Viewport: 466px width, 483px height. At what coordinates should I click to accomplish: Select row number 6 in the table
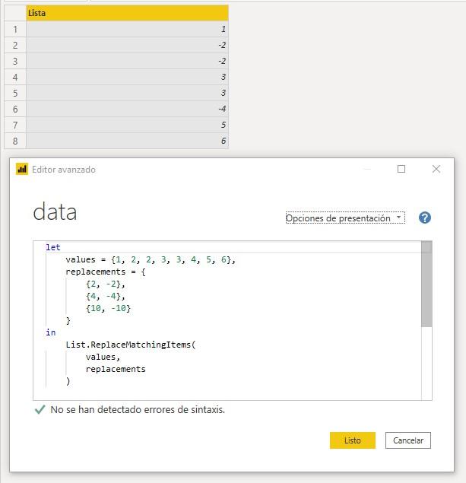tap(15, 109)
